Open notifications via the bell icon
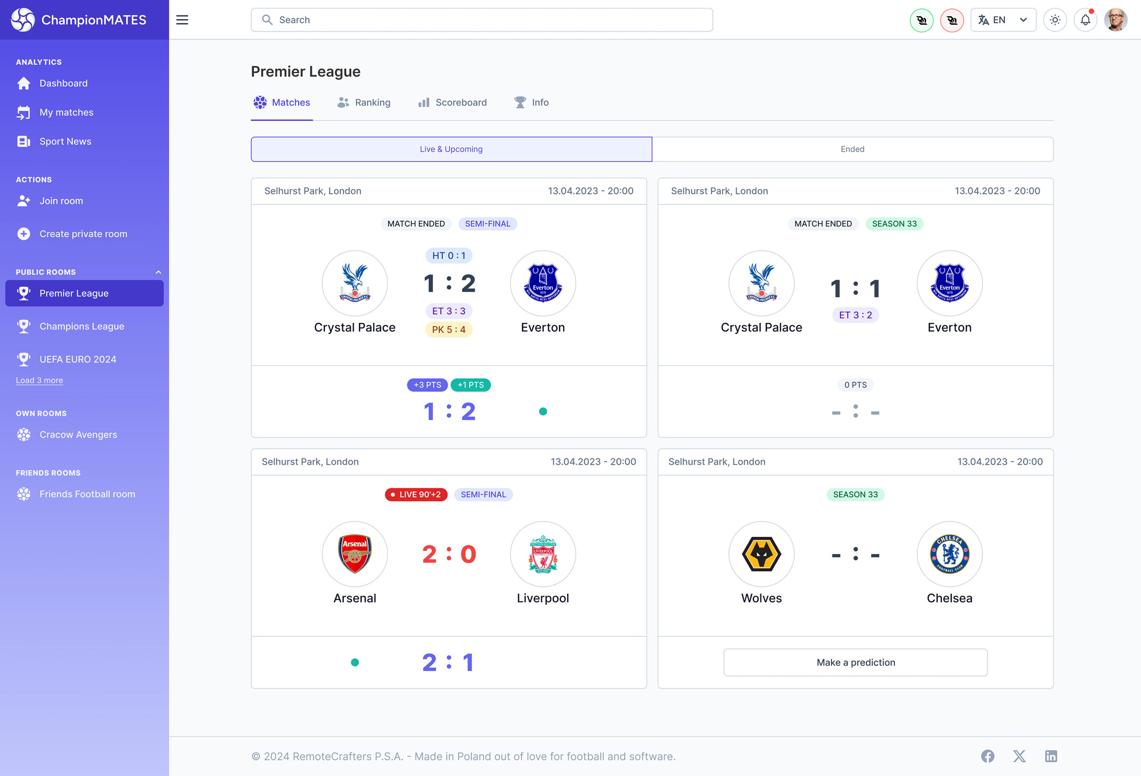The width and height of the screenshot is (1141, 776). [x=1085, y=20]
